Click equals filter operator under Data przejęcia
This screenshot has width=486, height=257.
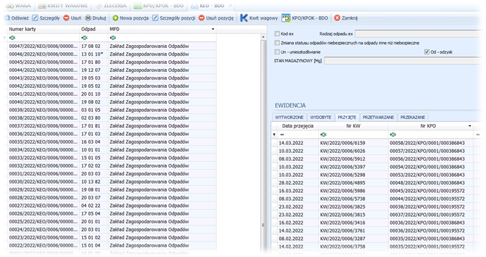tap(282, 134)
